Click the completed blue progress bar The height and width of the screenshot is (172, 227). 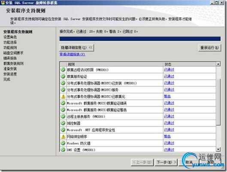(x=140, y=39)
